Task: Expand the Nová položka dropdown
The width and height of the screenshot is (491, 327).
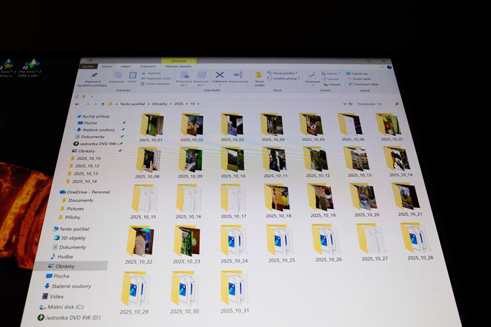Action: click(284, 73)
